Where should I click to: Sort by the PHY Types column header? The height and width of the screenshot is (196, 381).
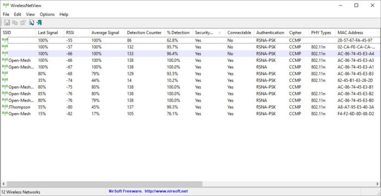322,33
